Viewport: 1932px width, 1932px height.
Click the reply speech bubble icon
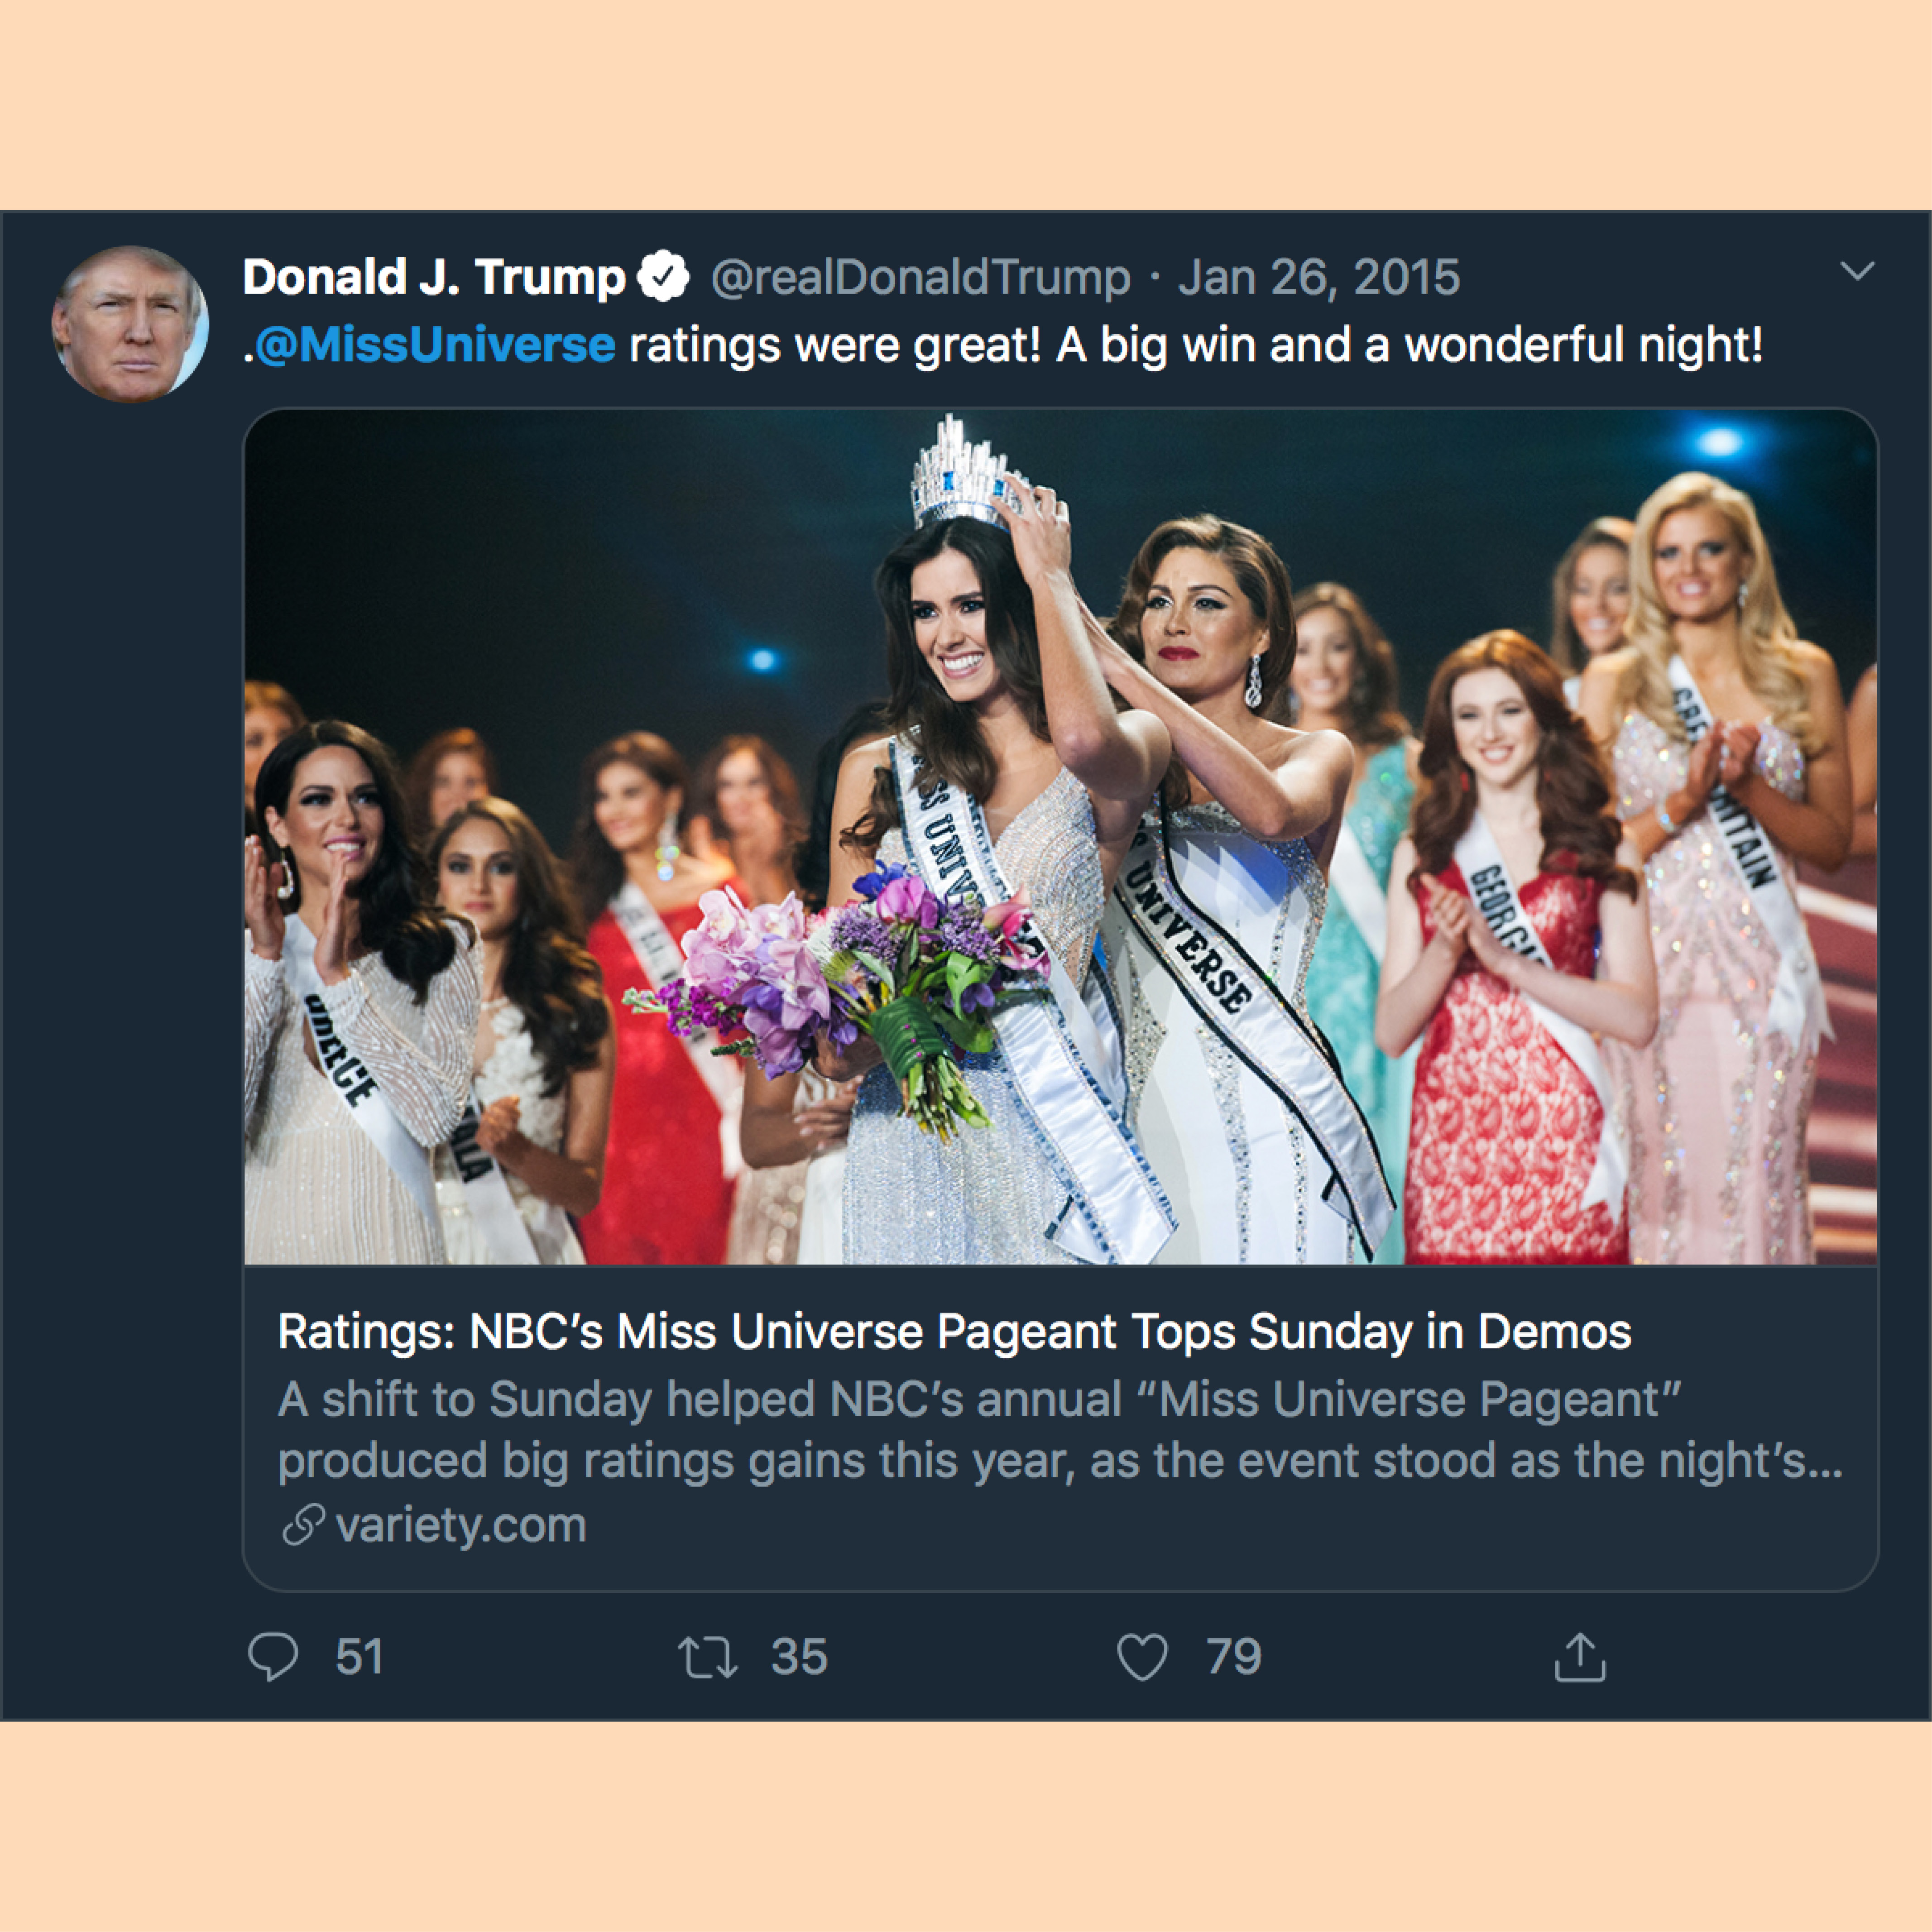tap(273, 1657)
